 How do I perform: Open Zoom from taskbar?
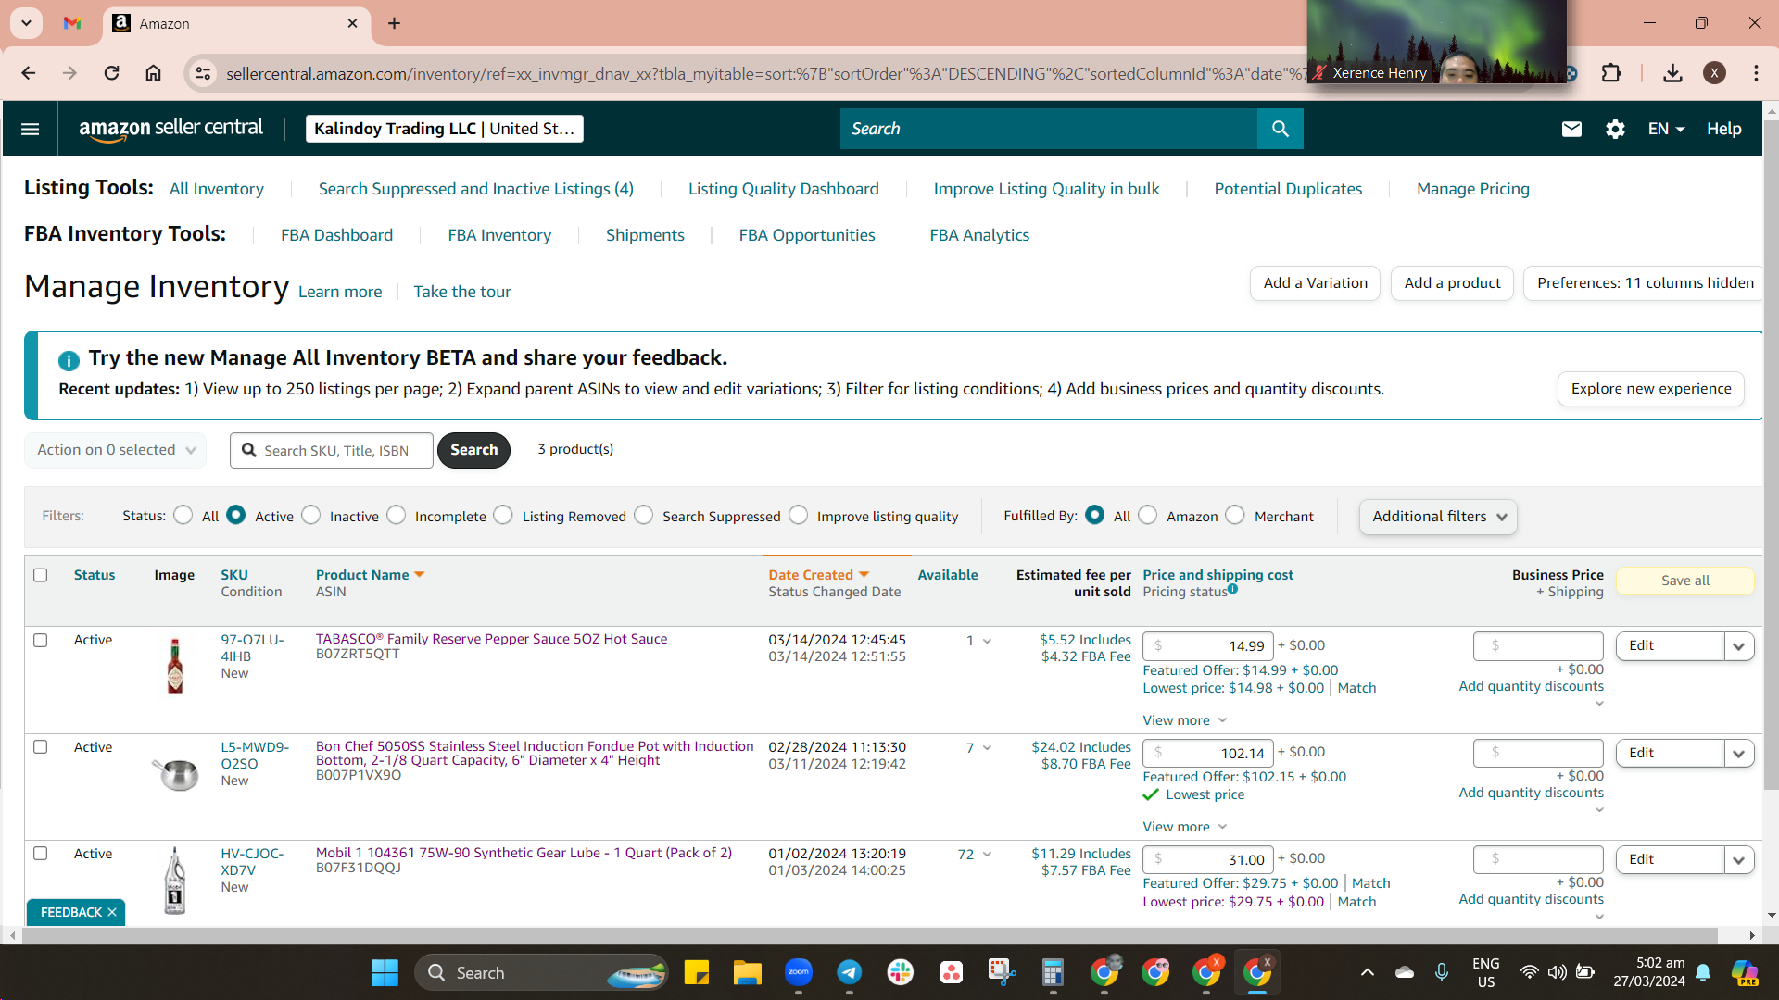(x=798, y=972)
